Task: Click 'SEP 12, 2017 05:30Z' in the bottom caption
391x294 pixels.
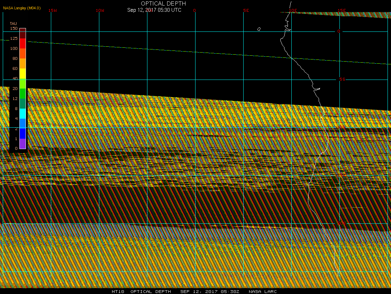Action: pyautogui.click(x=210, y=292)
